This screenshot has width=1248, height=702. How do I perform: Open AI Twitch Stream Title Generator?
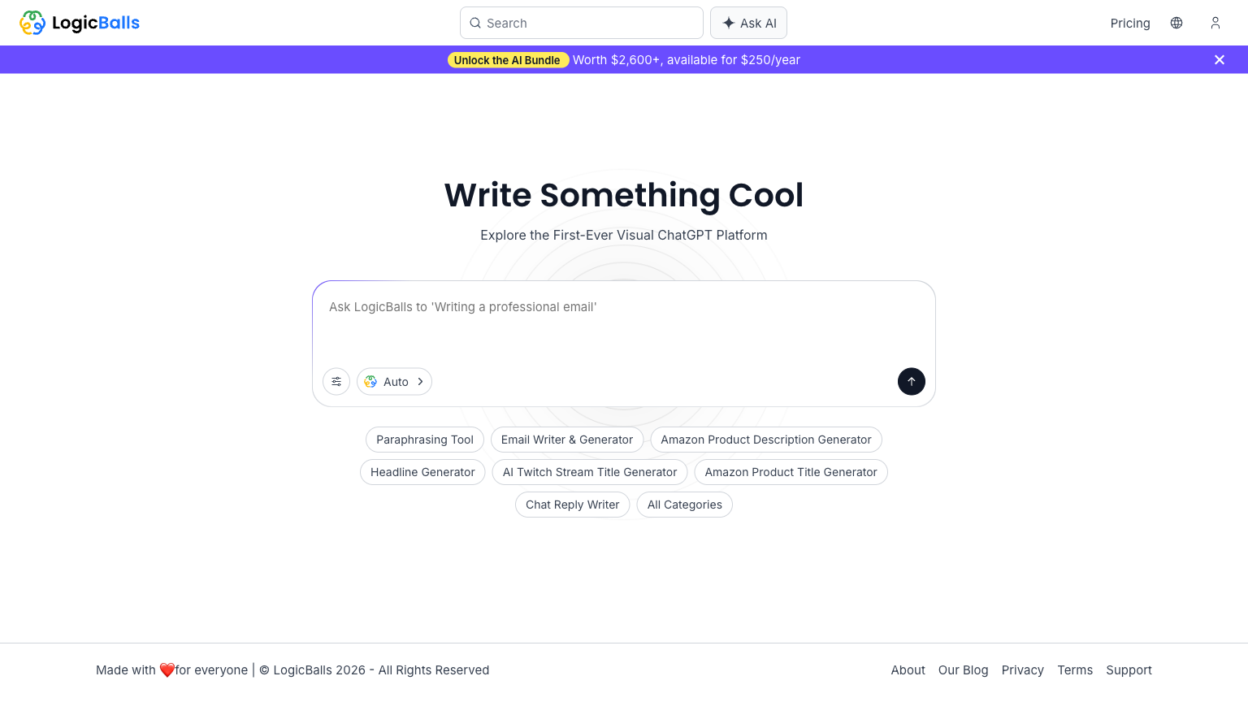[x=590, y=472]
